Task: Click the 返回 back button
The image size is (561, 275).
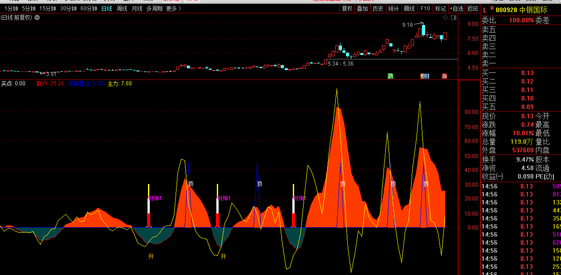Action: tap(472, 8)
